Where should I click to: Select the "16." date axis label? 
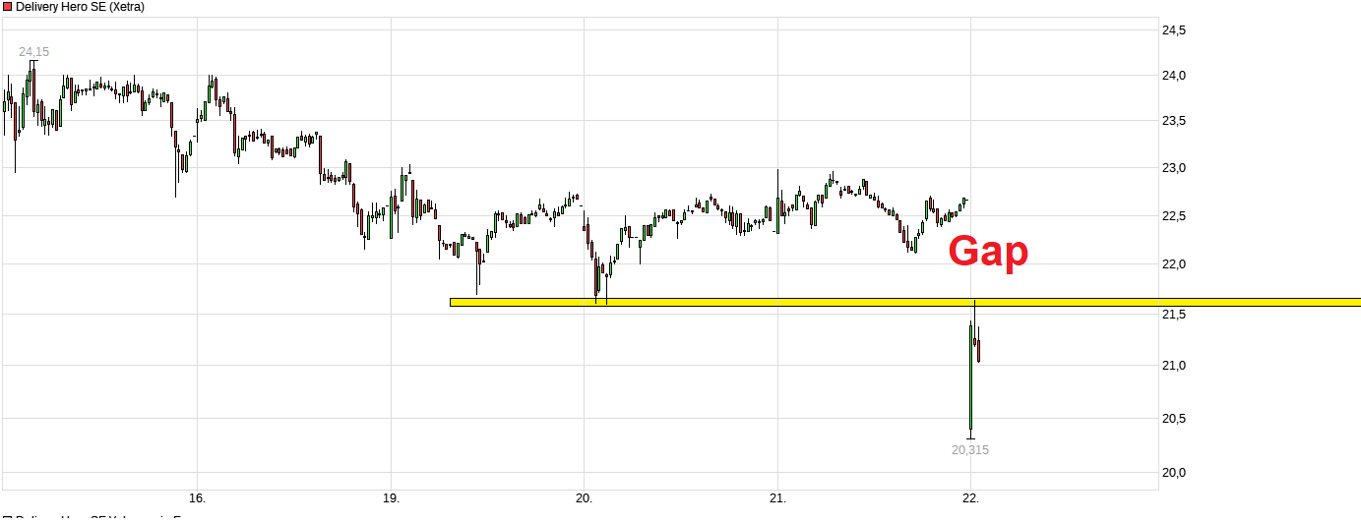point(197,497)
